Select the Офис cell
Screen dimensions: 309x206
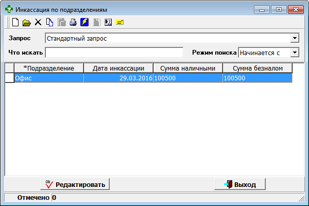[x=49, y=78]
